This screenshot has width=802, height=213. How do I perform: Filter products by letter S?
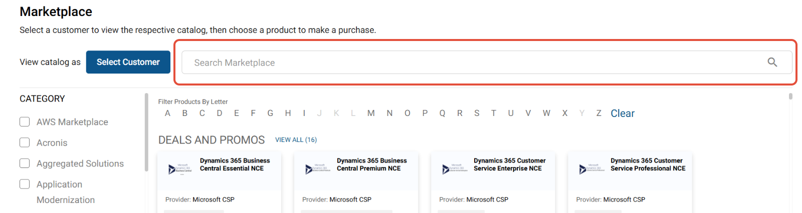point(477,113)
